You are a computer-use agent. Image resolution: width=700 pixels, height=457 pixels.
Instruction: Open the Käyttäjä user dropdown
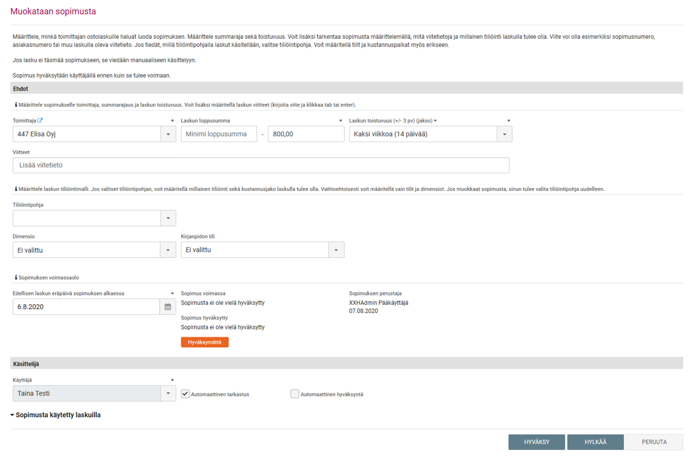point(168,393)
